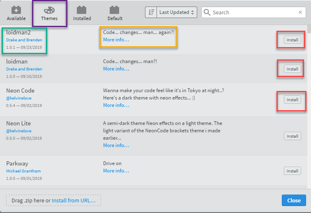
Task: Click the description 'Code... changes... man... again?!'
Action: pyautogui.click(x=138, y=32)
